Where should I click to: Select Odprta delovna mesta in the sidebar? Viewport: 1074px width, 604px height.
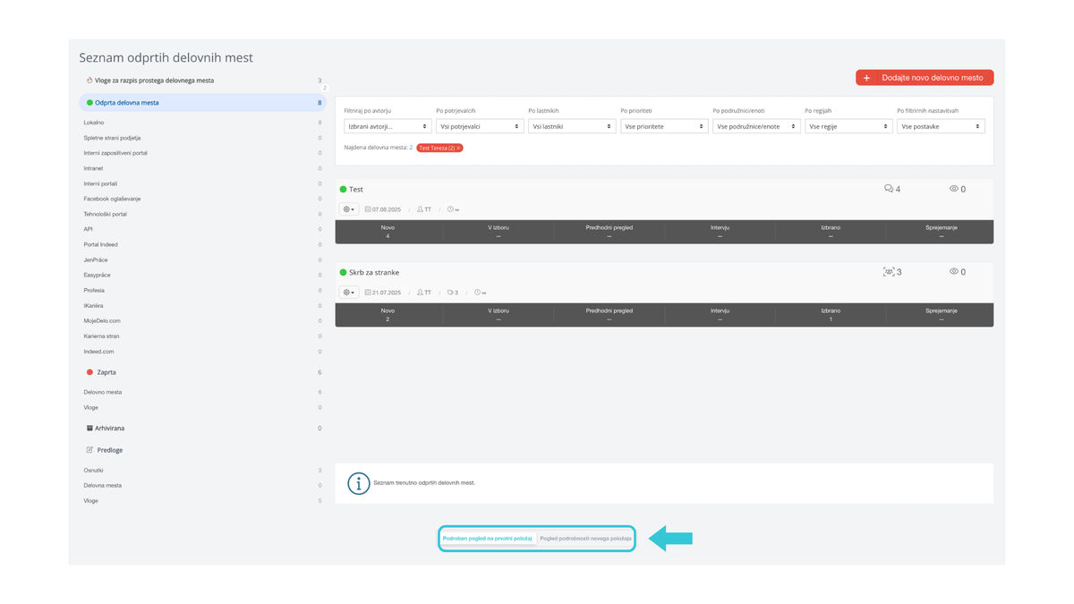pos(126,103)
